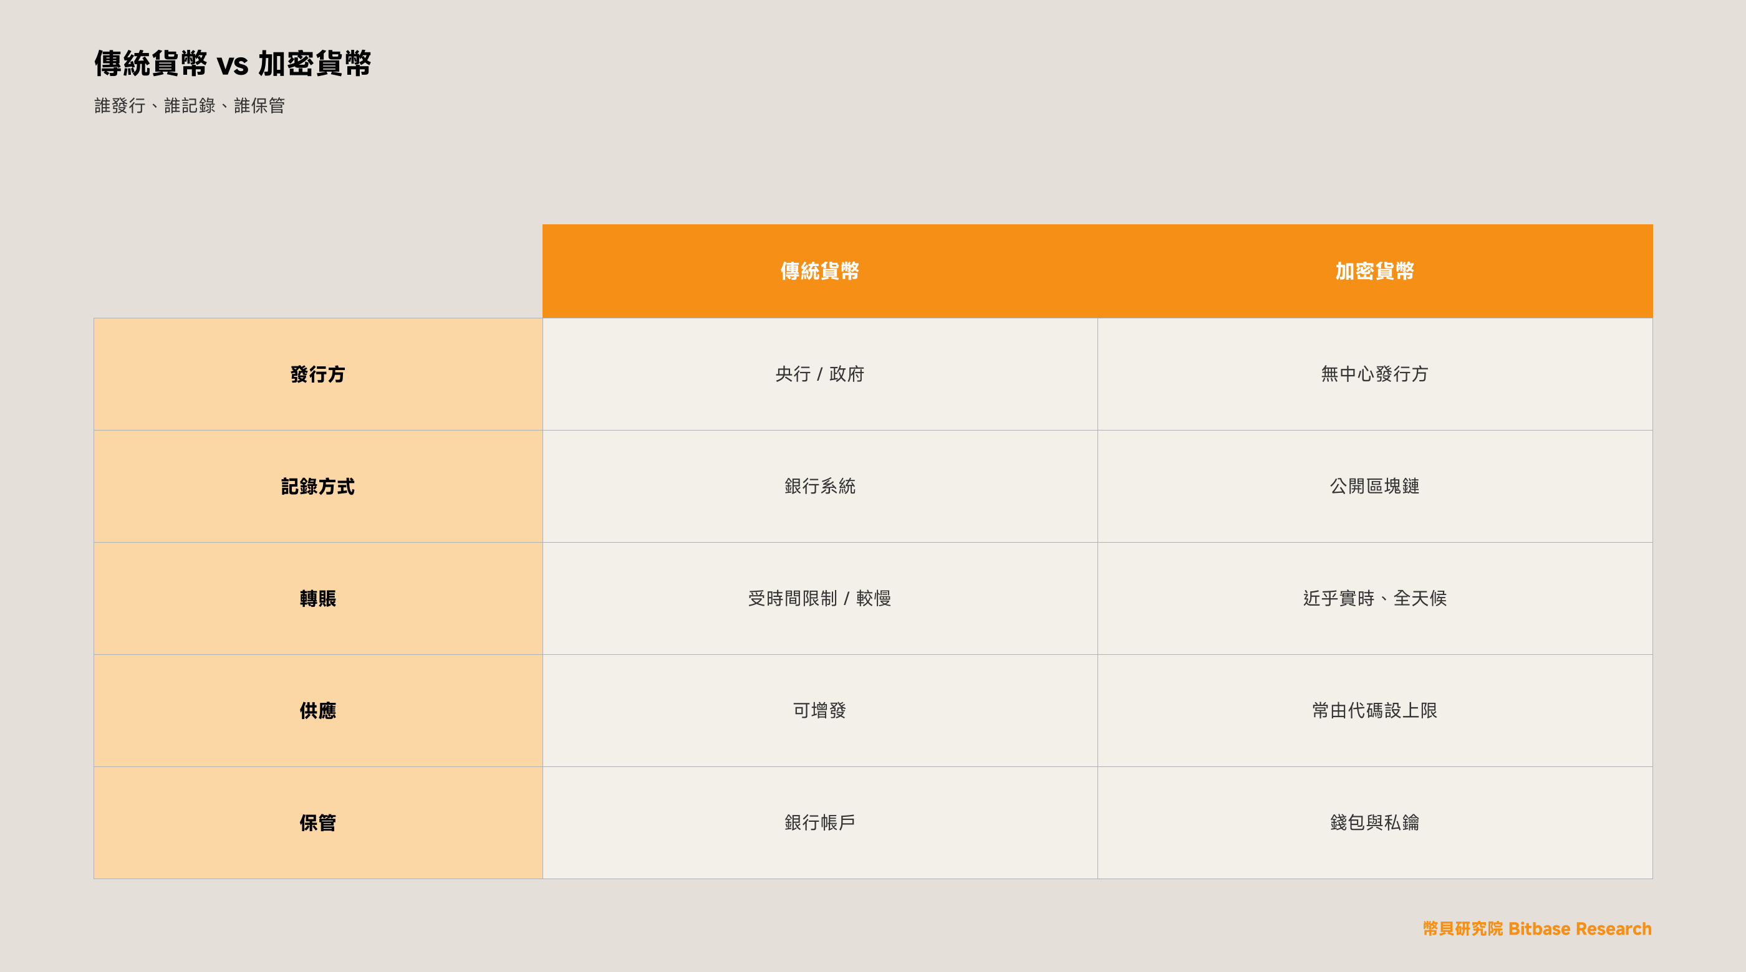Click the 傳統貨幣 column header
Image resolution: width=1746 pixels, height=972 pixels.
click(x=819, y=271)
